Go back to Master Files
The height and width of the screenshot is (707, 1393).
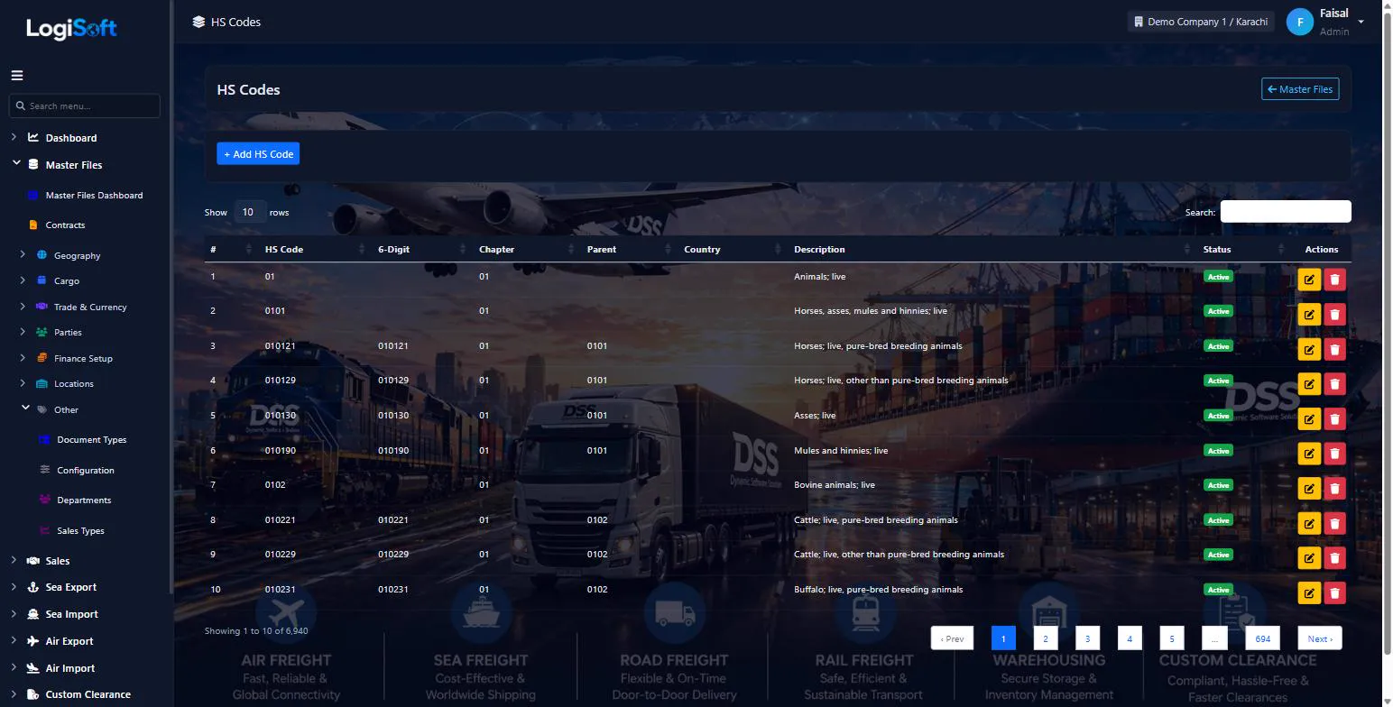[1300, 89]
